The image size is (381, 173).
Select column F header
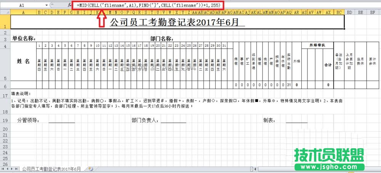tap(65, 12)
